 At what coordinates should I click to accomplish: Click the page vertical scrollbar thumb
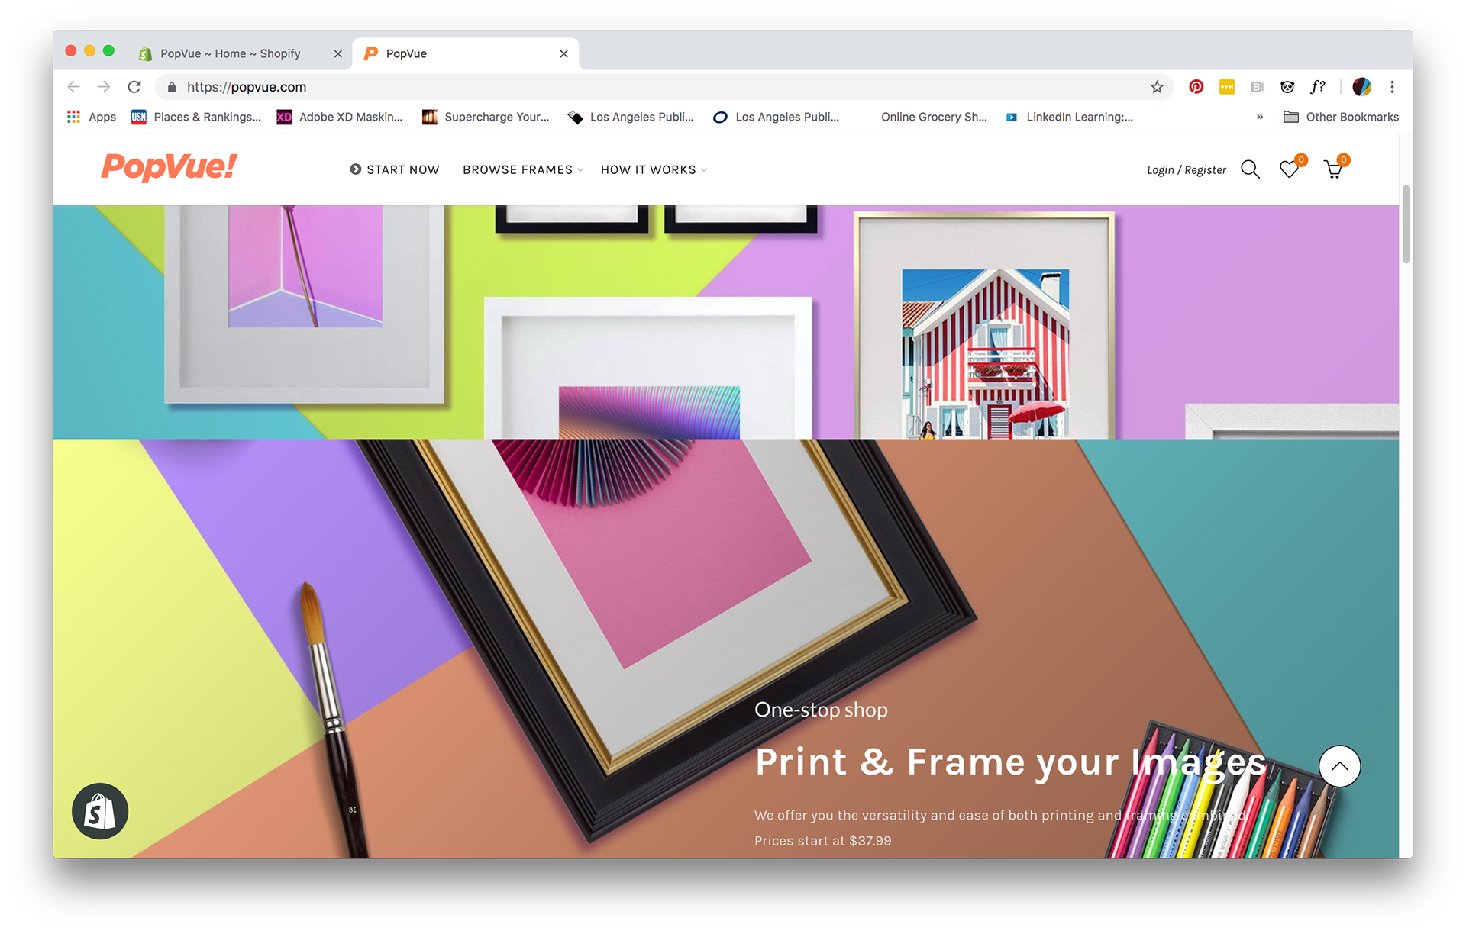[x=1406, y=224]
